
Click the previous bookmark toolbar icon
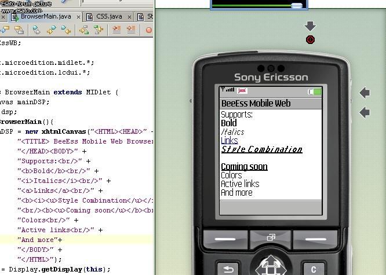pos(84,30)
